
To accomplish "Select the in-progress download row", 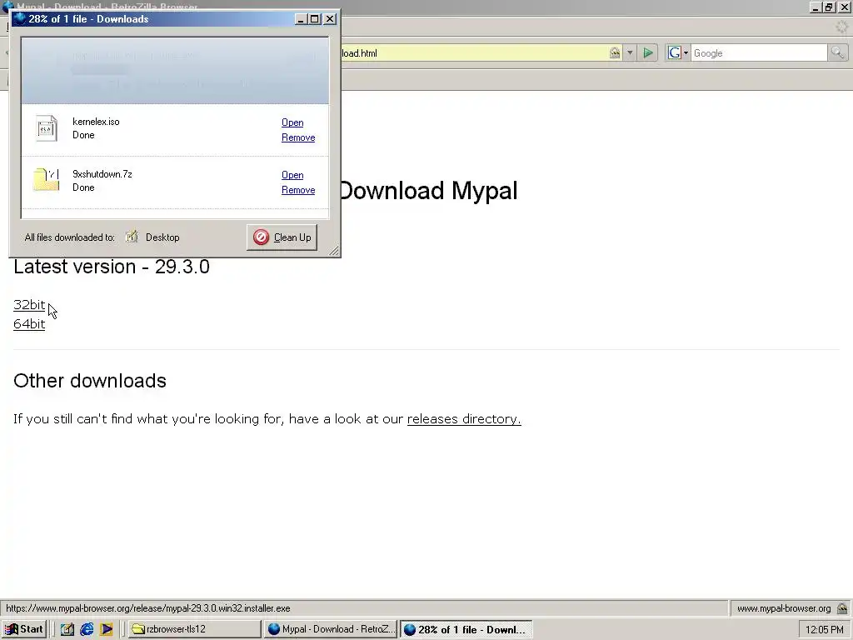I will [175, 71].
